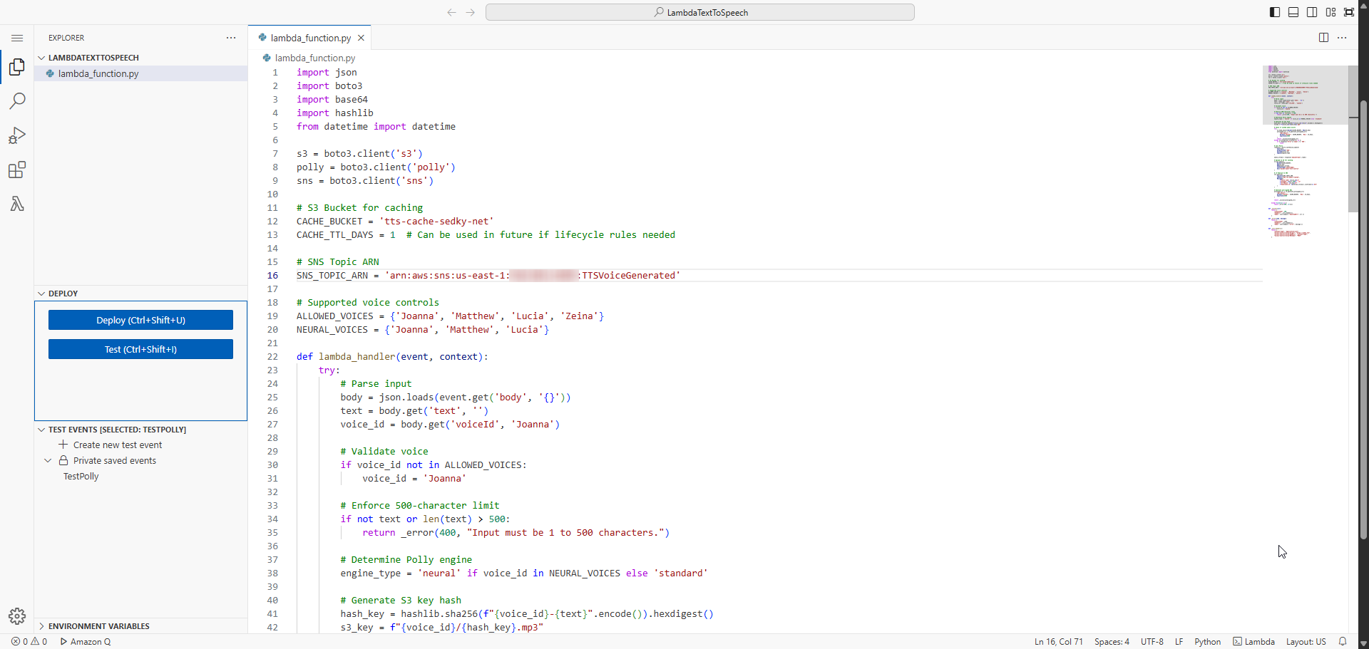Collapse the DEPLOY section
This screenshot has height=649, width=1369.
click(41, 294)
